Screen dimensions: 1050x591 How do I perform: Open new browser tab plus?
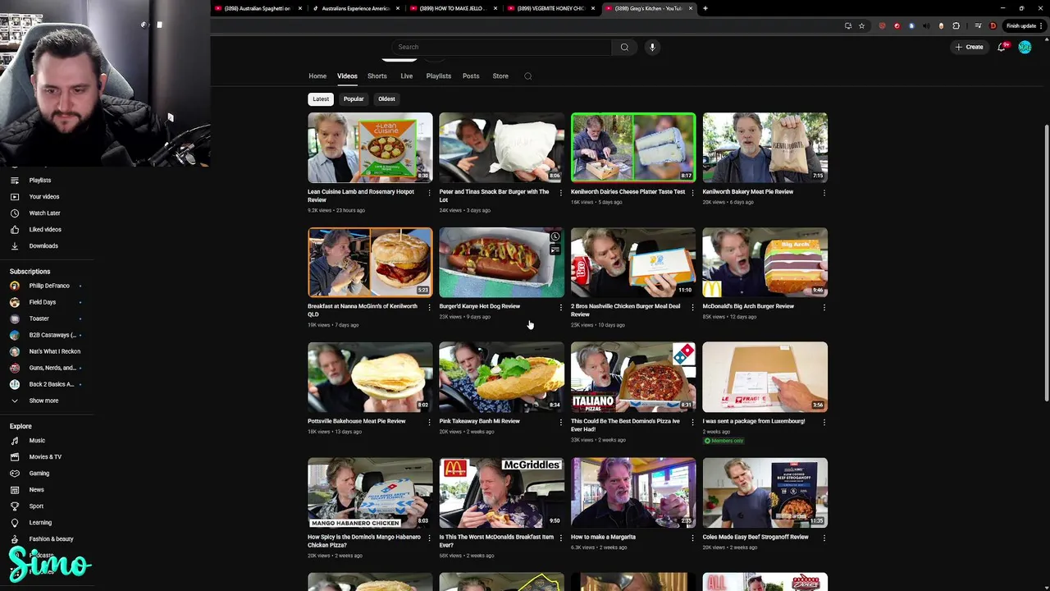pyautogui.click(x=705, y=8)
